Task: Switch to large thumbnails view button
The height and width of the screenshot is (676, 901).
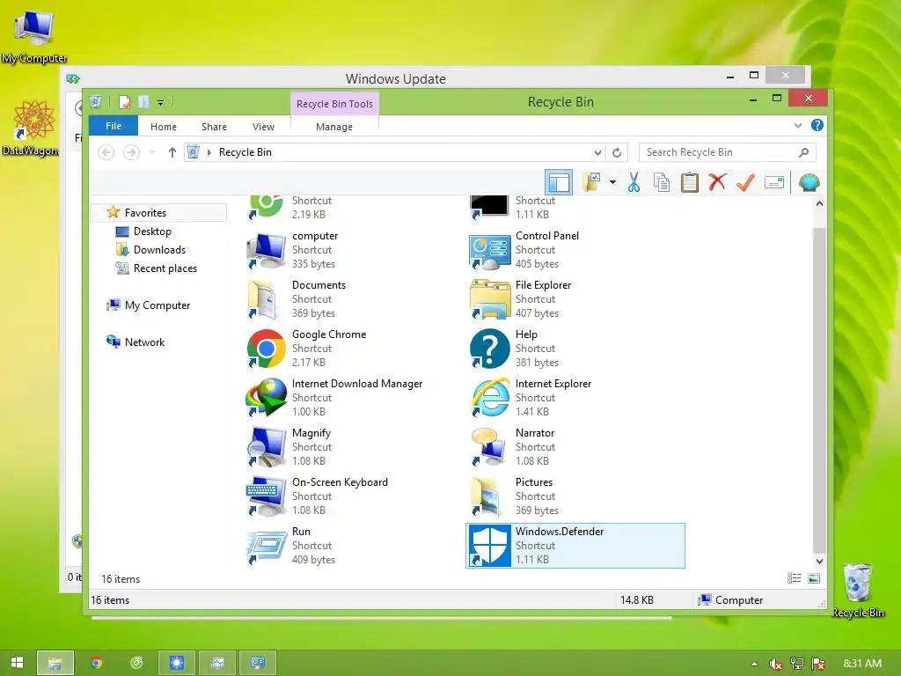Action: coord(814,578)
